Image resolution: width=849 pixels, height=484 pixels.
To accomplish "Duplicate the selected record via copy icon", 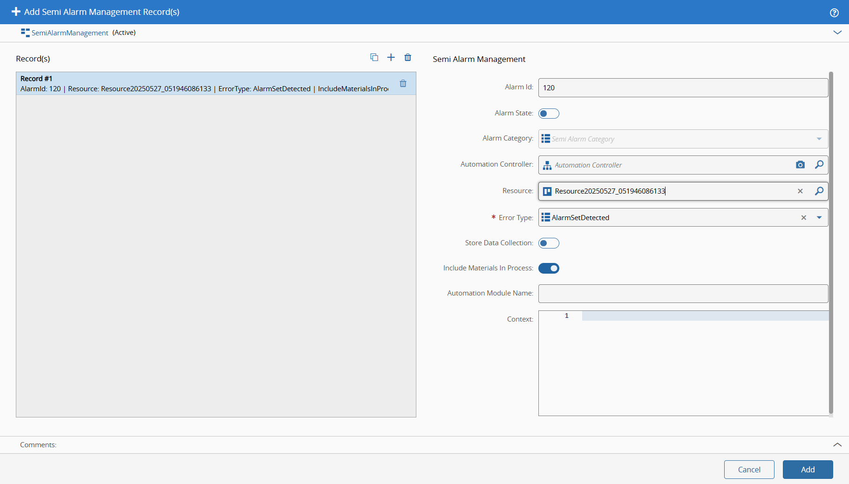I will tap(374, 57).
